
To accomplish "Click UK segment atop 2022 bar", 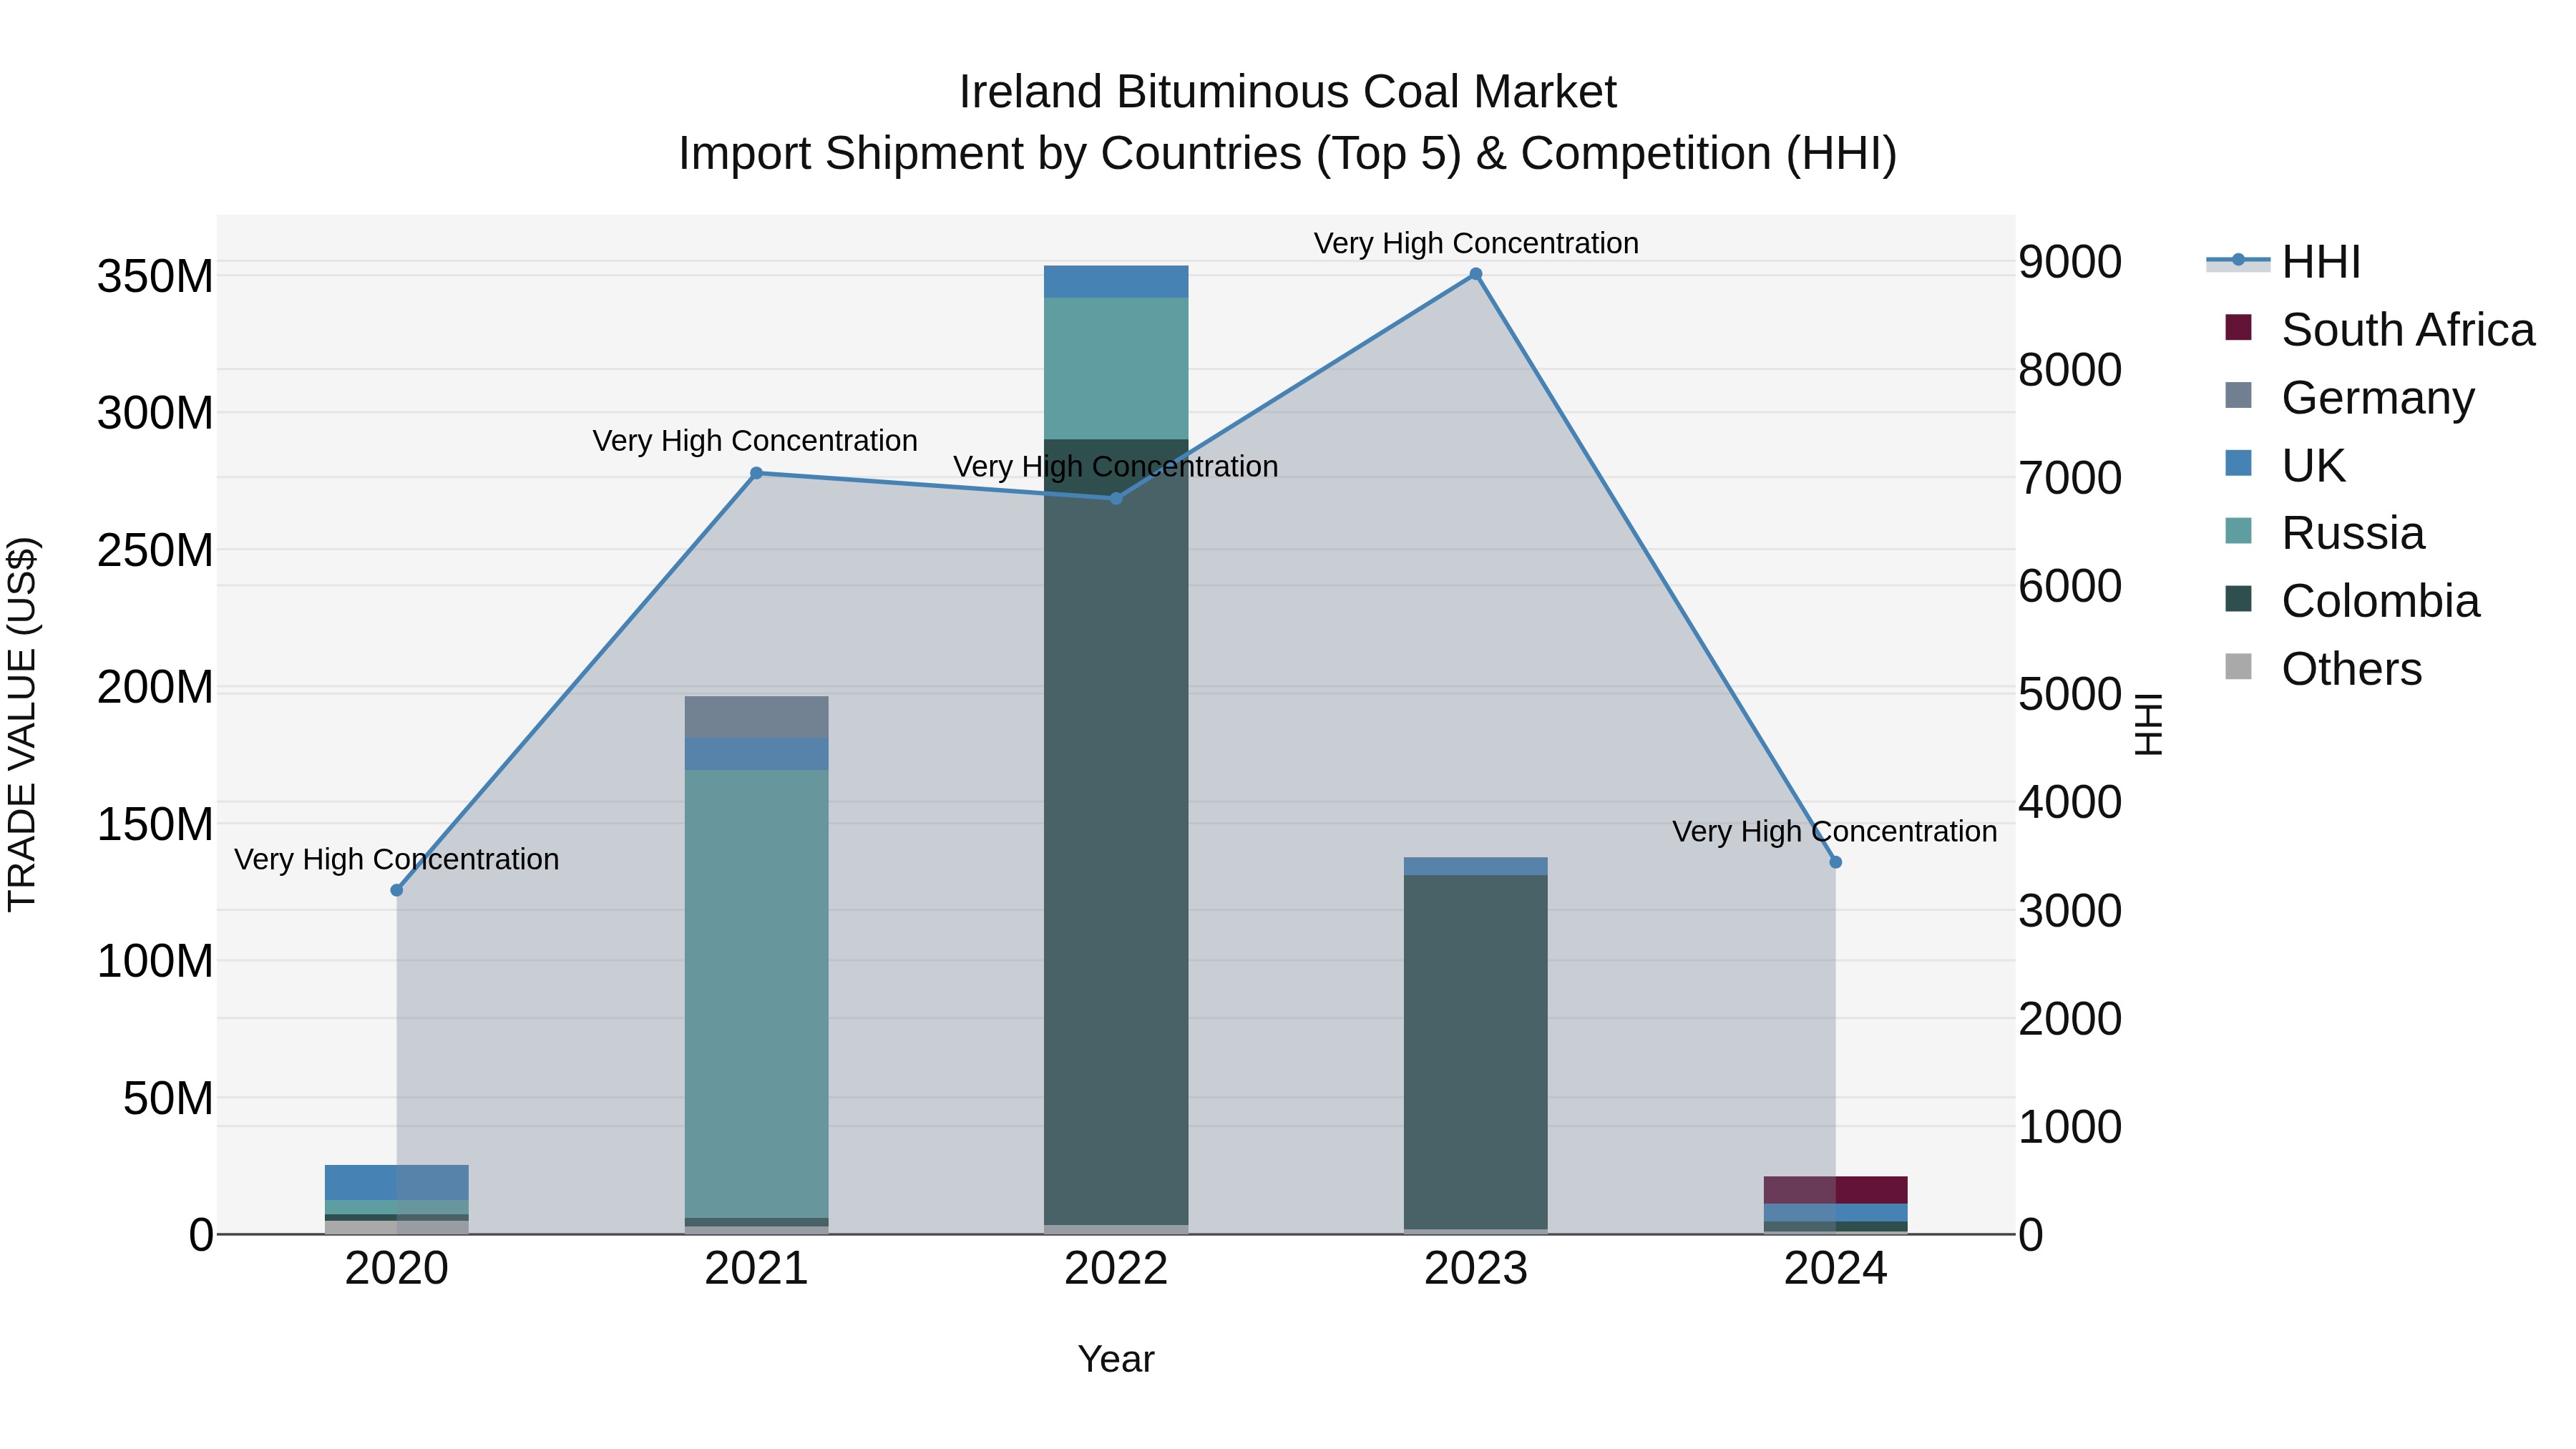I will pos(1116,281).
